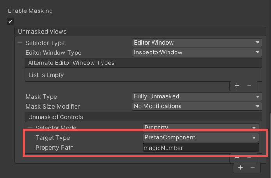Open the Mask Type dropdown
Screen dimensions: 271x178
(197, 96)
